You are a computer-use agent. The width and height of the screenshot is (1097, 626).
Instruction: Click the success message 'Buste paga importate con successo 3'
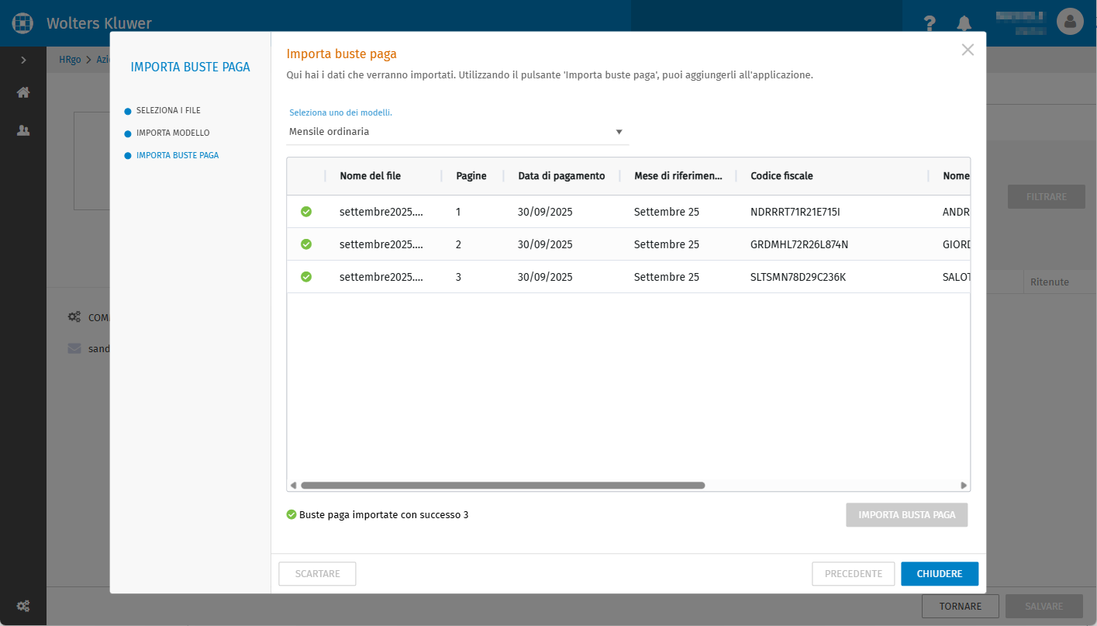[x=384, y=515]
